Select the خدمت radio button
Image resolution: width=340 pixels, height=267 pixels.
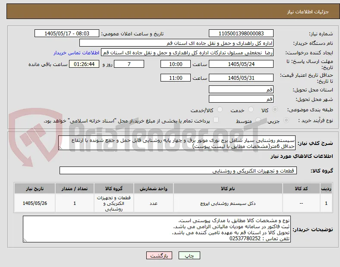point(251,110)
